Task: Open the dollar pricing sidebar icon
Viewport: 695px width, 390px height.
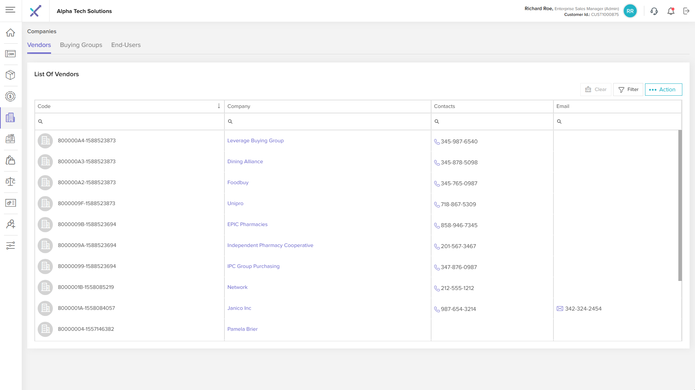Action: click(10, 96)
